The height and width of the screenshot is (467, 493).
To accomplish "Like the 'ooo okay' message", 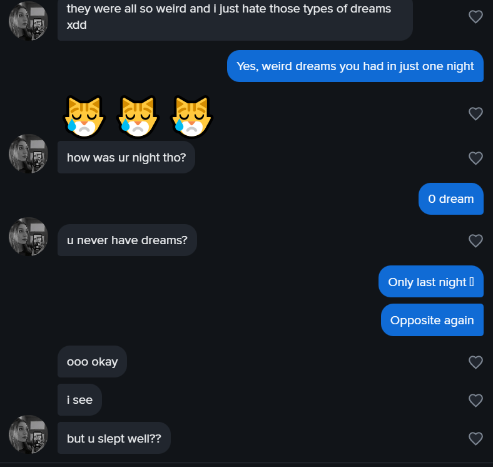I will (475, 362).
